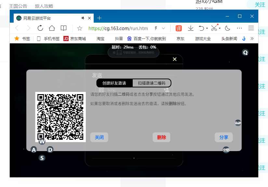Open 京东商城 bookmark
Viewport: 268px width, 187px height.
point(75,39)
